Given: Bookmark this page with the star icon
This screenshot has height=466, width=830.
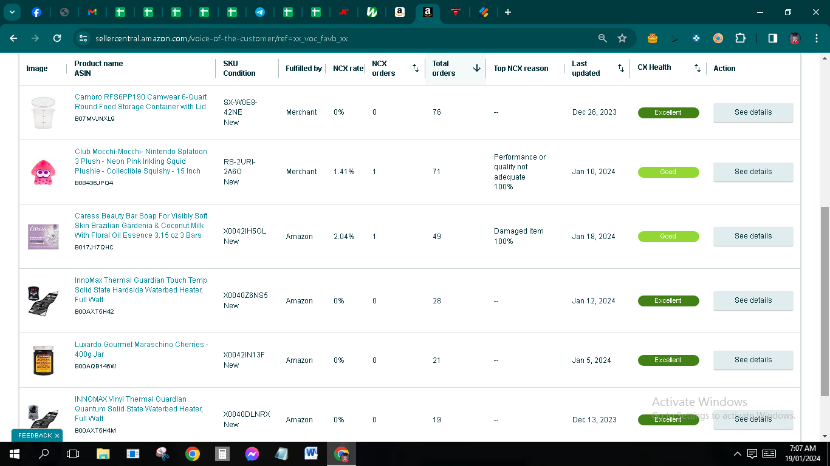Looking at the screenshot, I should 622,38.
